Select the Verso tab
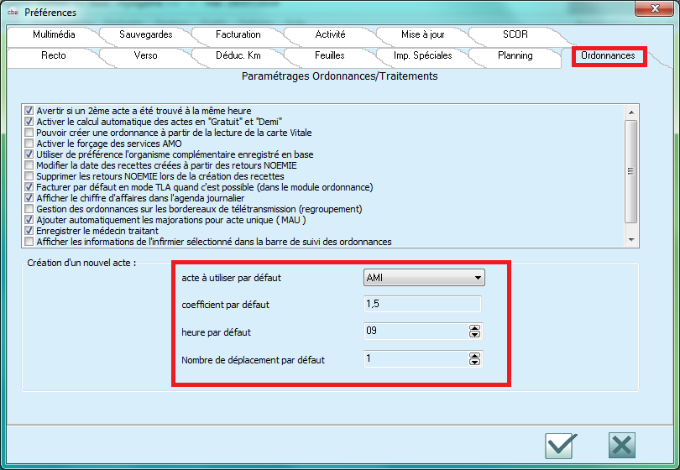Viewport: 680px width, 470px height. [146, 56]
